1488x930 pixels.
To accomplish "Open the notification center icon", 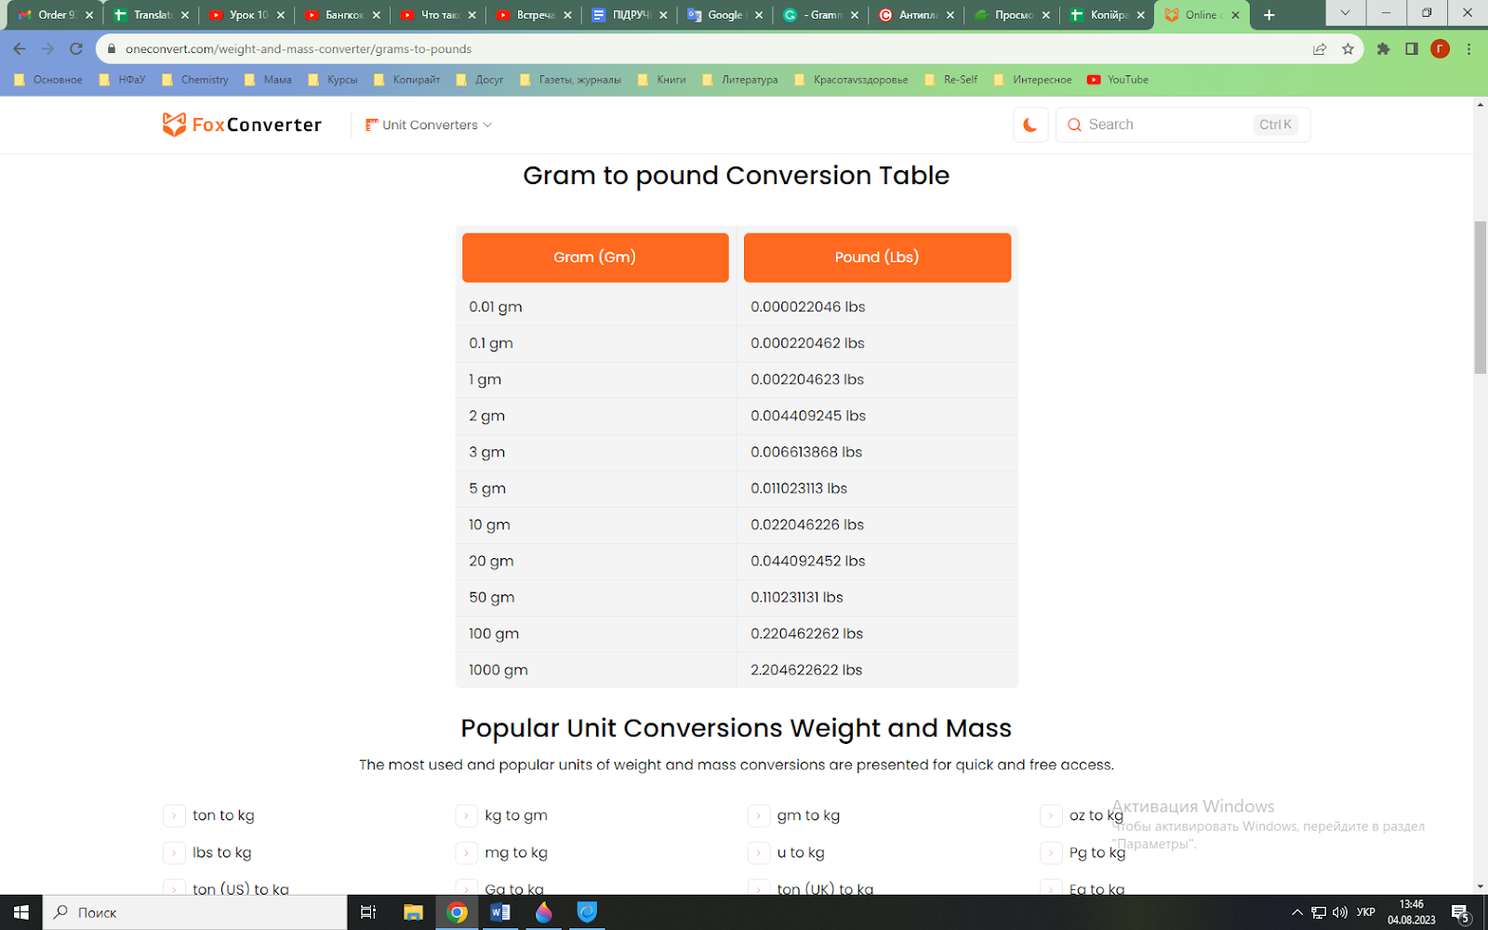I will (1460, 912).
